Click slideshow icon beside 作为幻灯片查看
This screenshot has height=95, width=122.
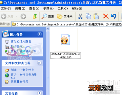click(7, 42)
